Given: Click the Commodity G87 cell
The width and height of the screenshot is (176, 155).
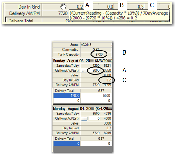Looking at the screenshot, I should point(96,50).
